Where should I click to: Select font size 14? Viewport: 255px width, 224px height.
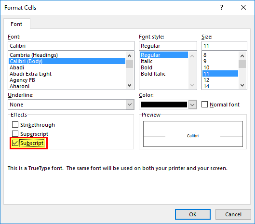pos(220,86)
